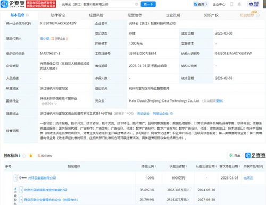Open the mobile phone icon in the header
The width and height of the screenshot is (266, 205).
click(x=231, y=4)
